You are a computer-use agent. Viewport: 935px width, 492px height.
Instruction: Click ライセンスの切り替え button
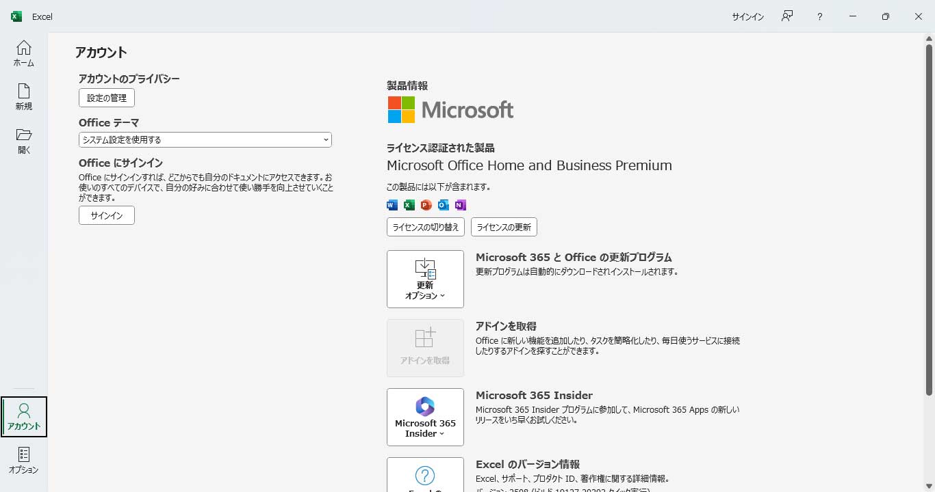(426, 227)
